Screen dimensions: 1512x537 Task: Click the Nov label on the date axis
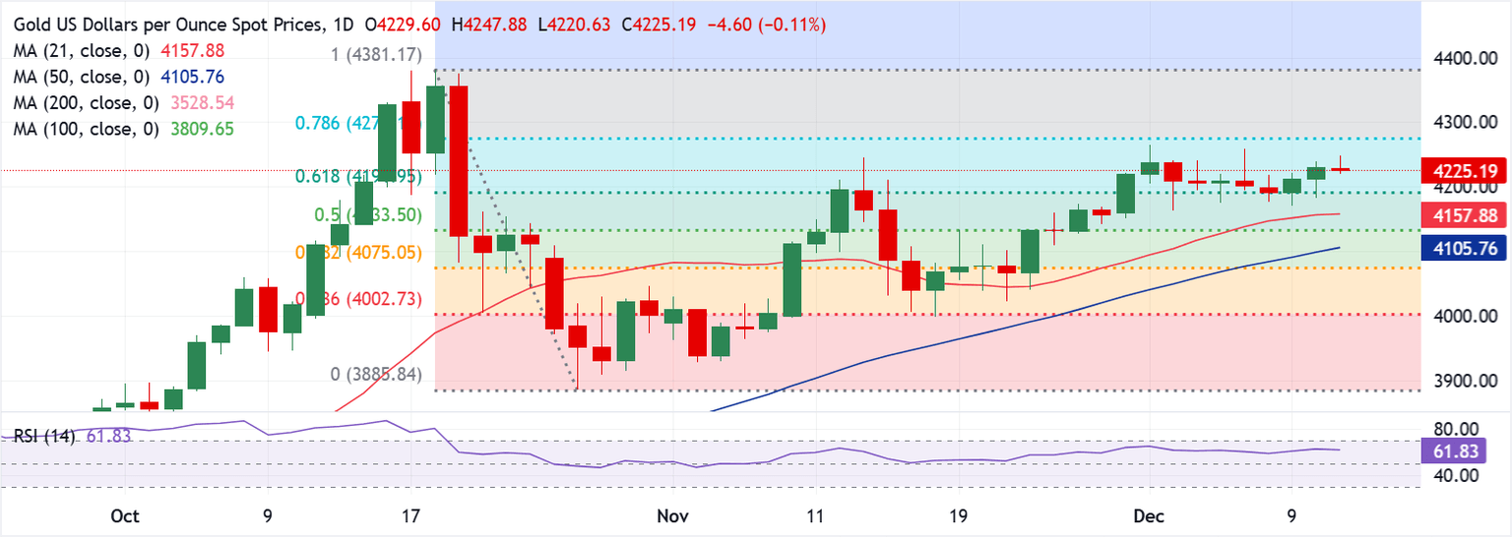[x=672, y=516]
